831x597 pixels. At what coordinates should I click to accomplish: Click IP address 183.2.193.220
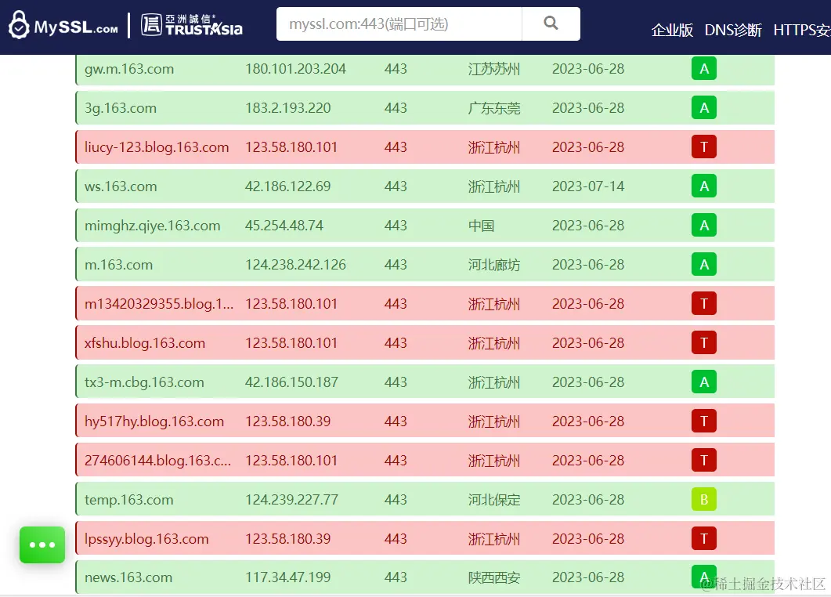click(287, 108)
